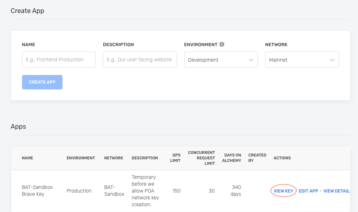Select the 'BAT-Sandbox Brave Key' app name cell

click(37, 191)
